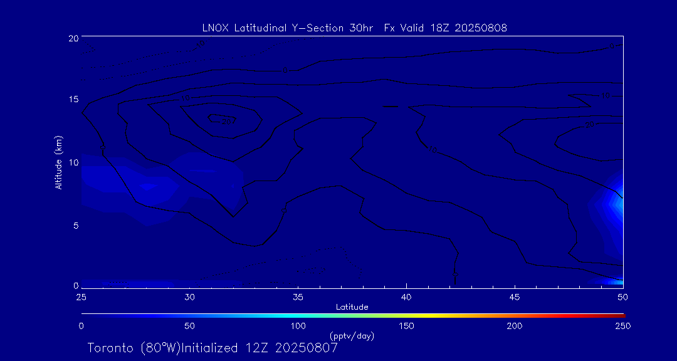677x361 pixels.
Task: Select the '(pptv/day)' units label
Action: pyautogui.click(x=352, y=336)
